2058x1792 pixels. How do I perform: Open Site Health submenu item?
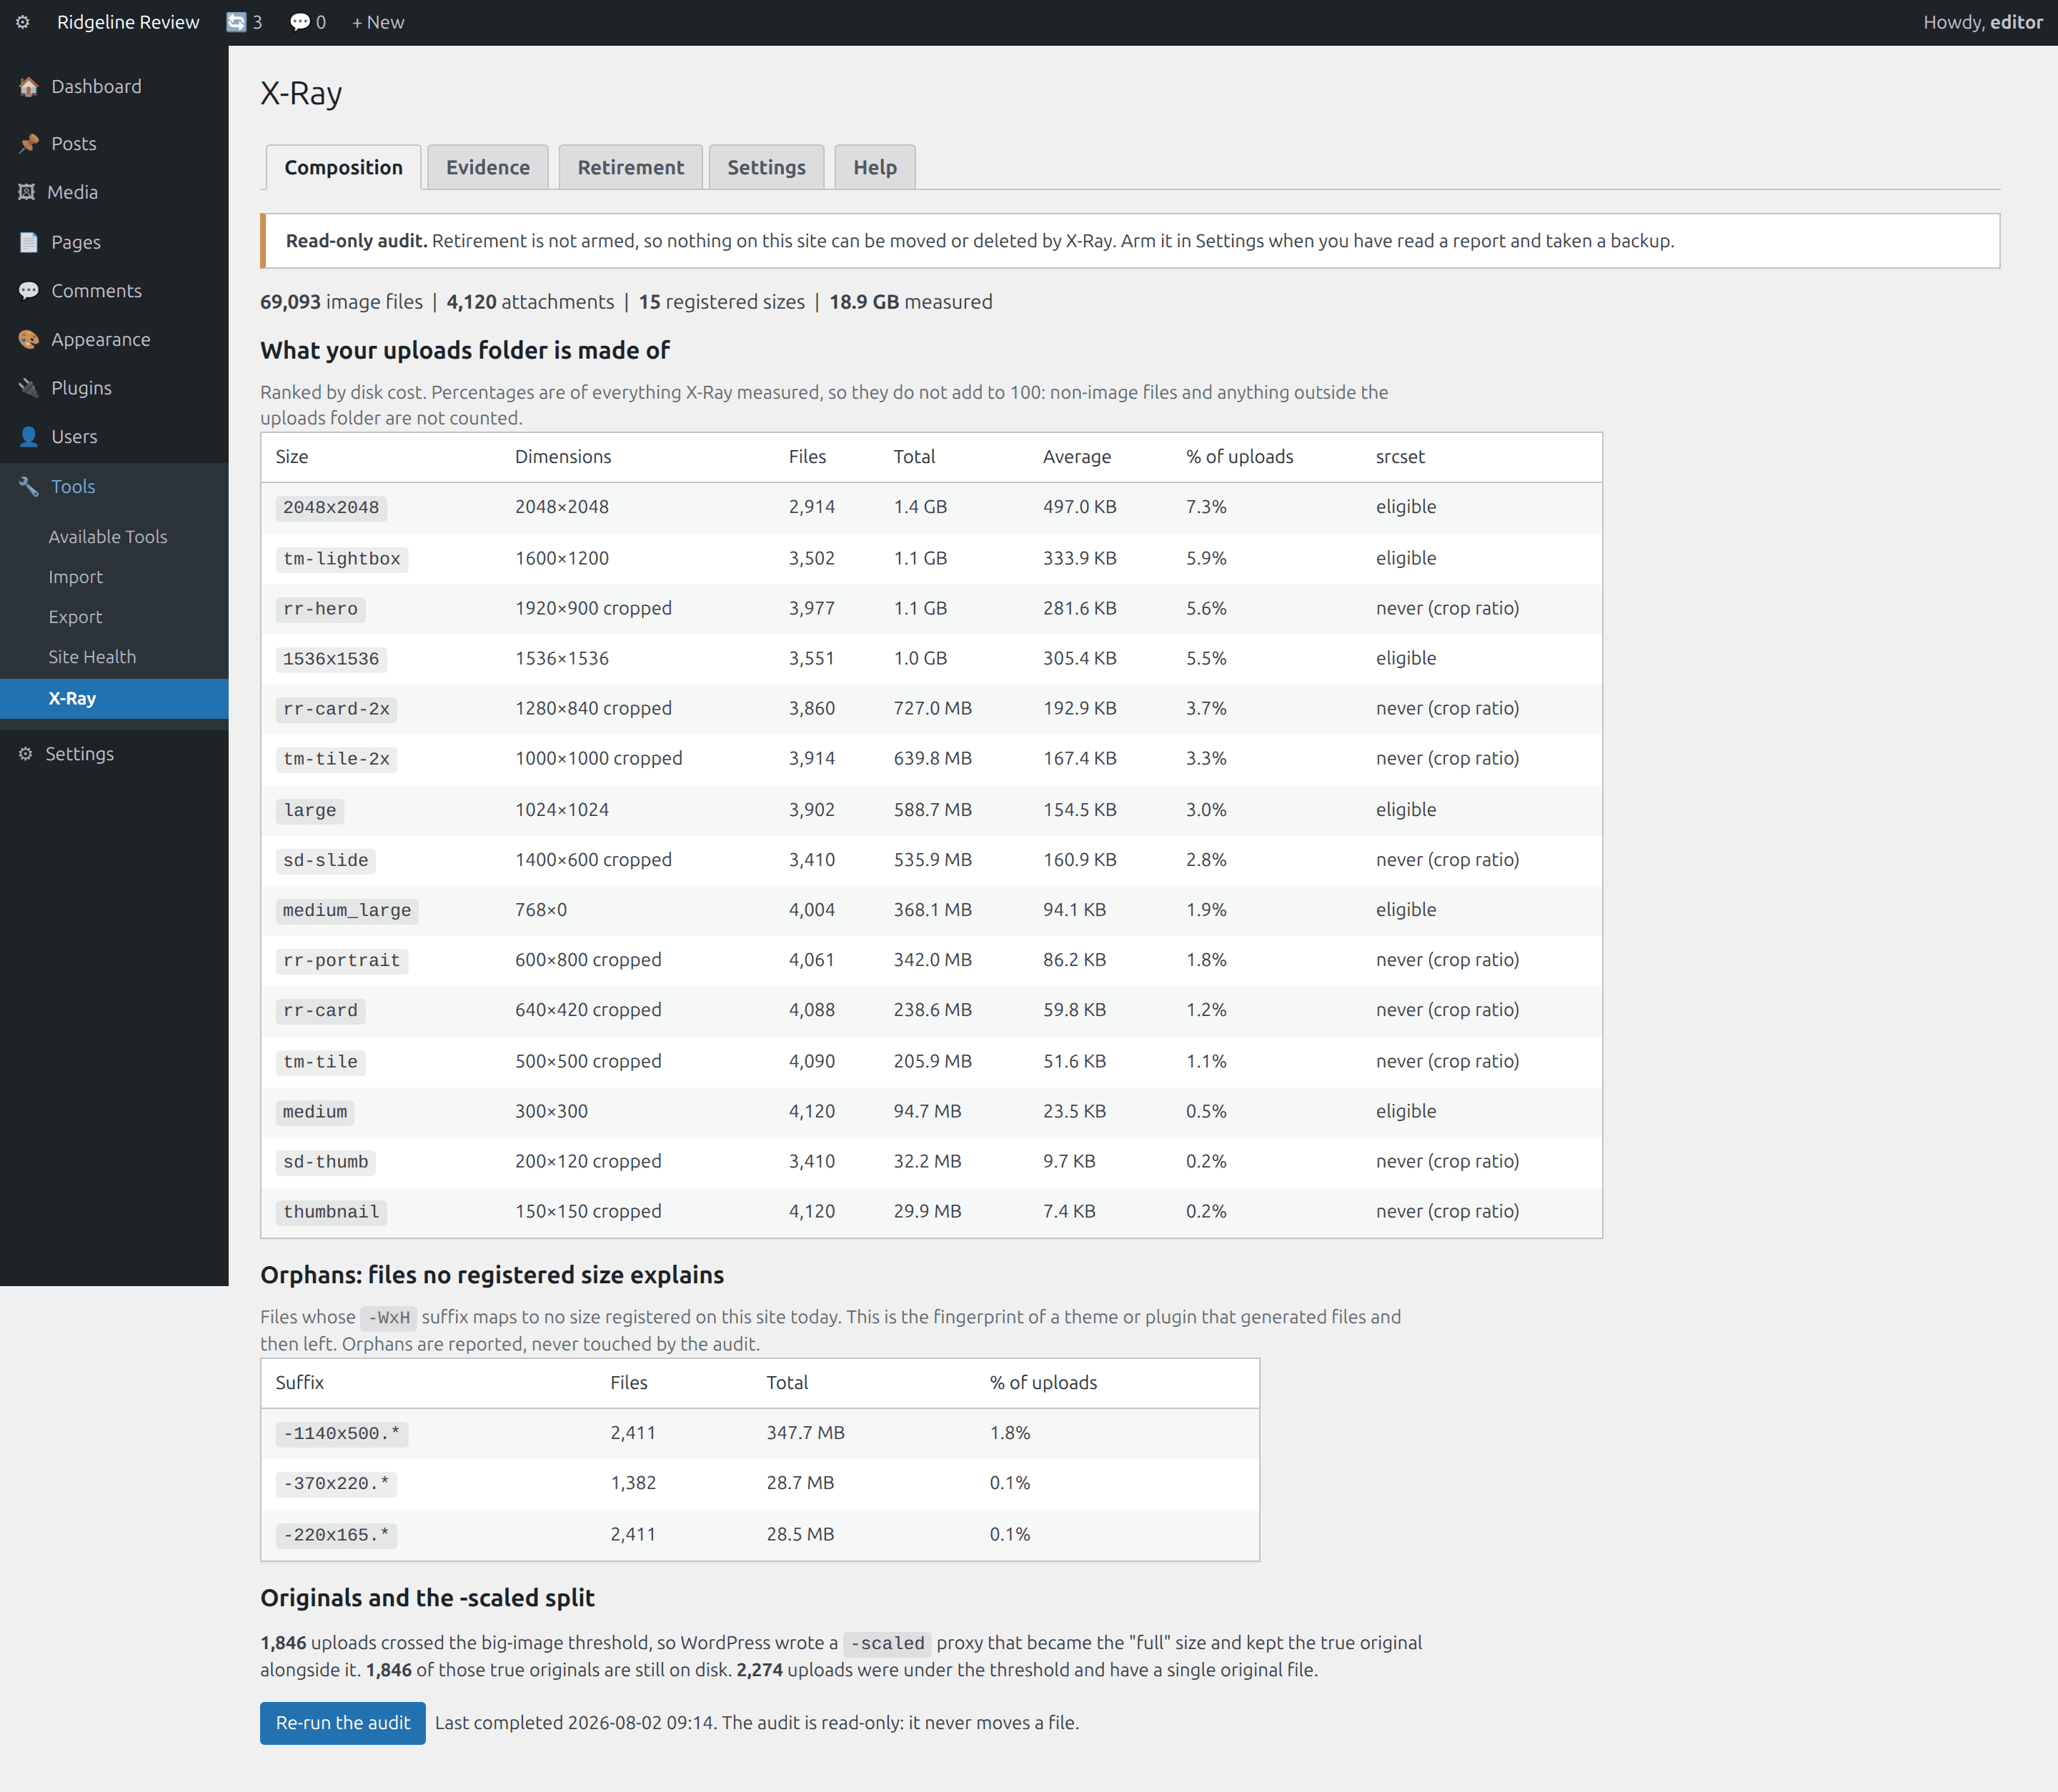click(92, 657)
